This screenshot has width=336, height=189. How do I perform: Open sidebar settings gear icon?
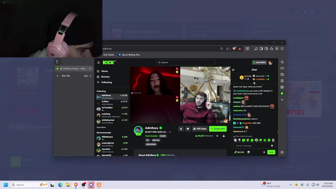click(x=282, y=152)
